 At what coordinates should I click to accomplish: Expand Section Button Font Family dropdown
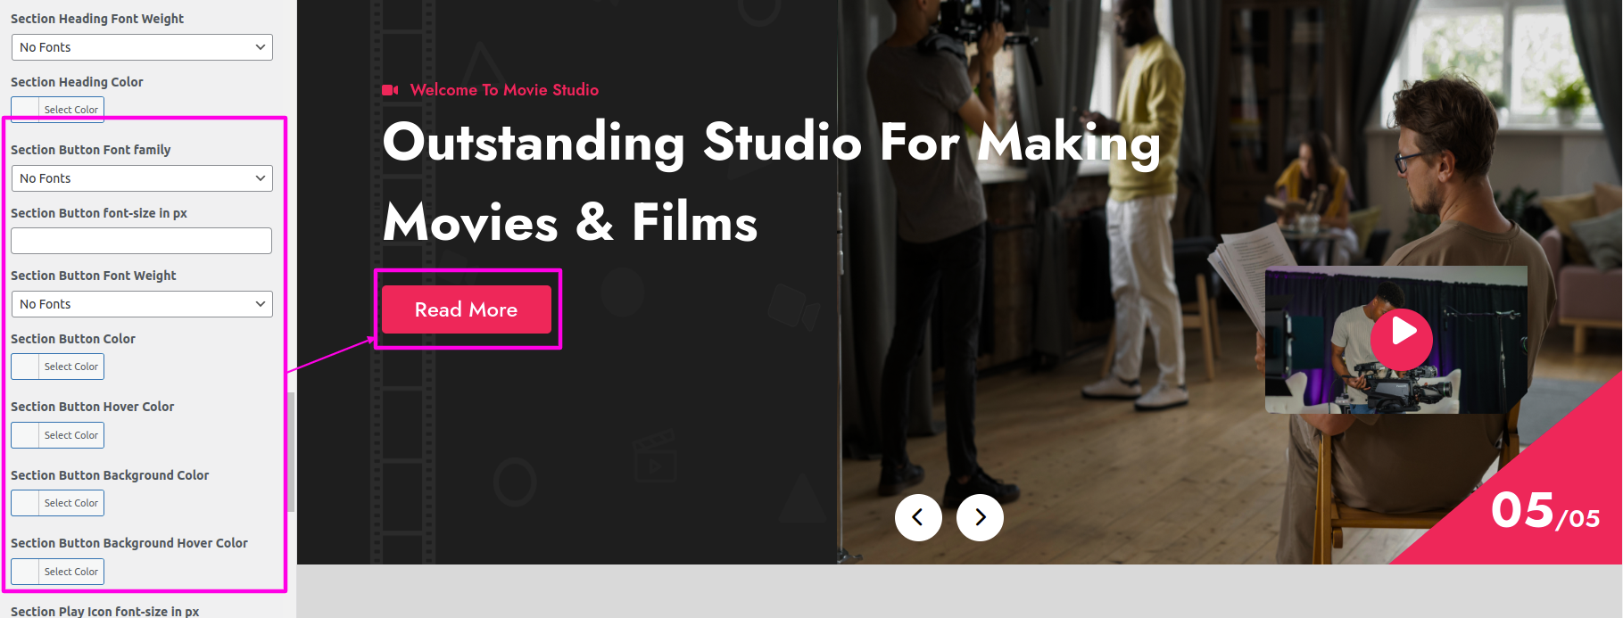pyautogui.click(x=142, y=178)
